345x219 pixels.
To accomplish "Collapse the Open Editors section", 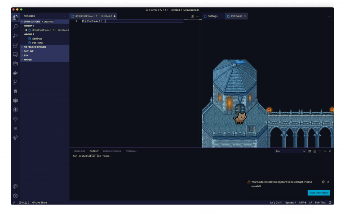I will [22, 22].
